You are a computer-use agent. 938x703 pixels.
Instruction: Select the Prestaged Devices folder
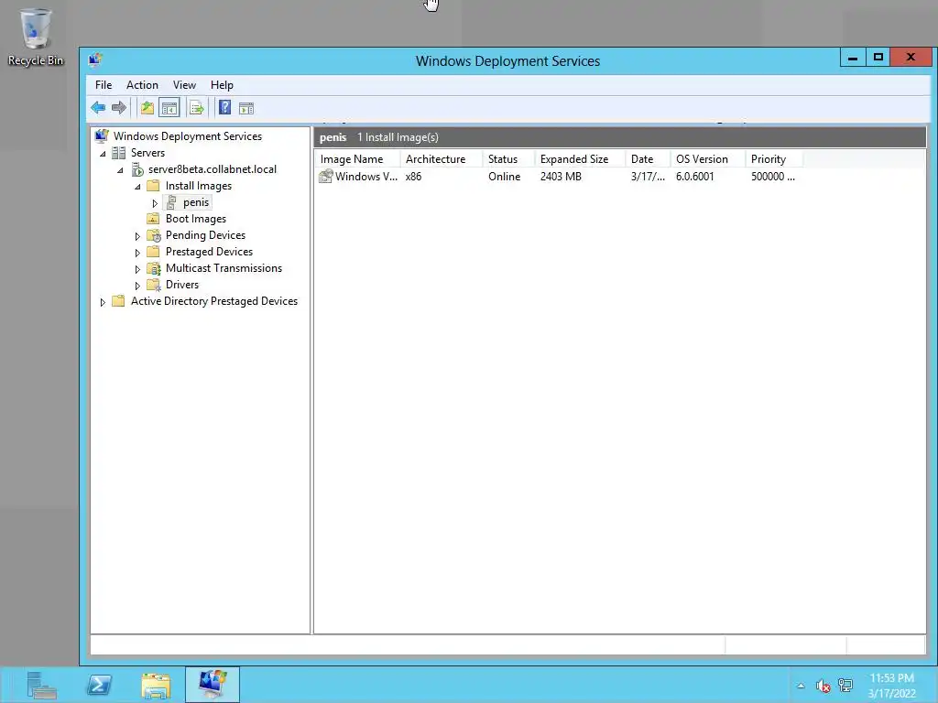click(x=209, y=252)
